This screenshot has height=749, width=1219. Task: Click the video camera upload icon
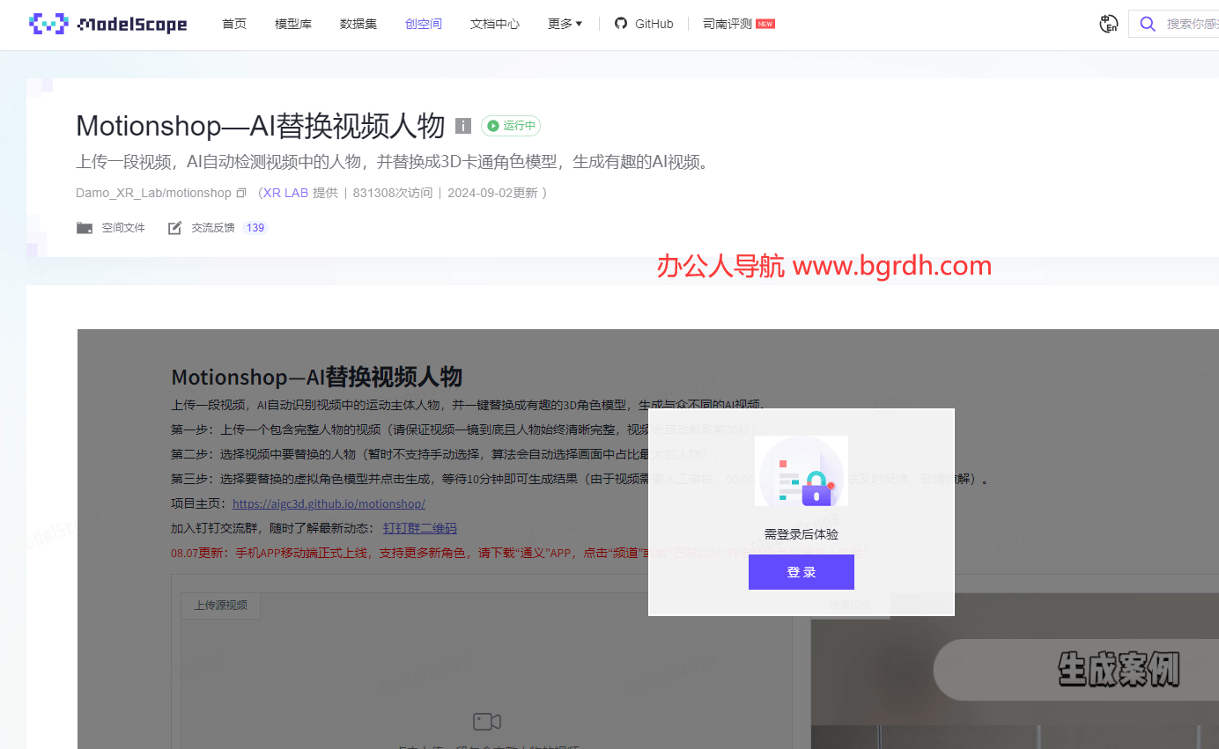(x=486, y=722)
